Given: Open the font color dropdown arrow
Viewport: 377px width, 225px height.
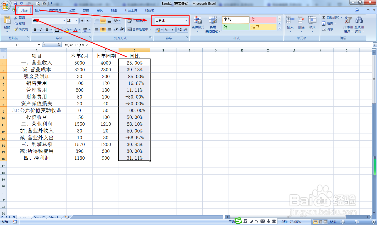Looking at the screenshot, I should coord(79,30).
